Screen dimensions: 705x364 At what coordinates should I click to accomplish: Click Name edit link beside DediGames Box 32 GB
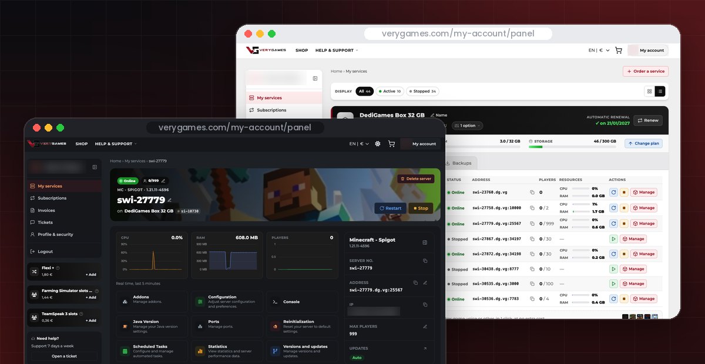coord(439,115)
